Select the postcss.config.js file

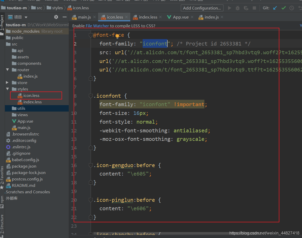coord(37,179)
